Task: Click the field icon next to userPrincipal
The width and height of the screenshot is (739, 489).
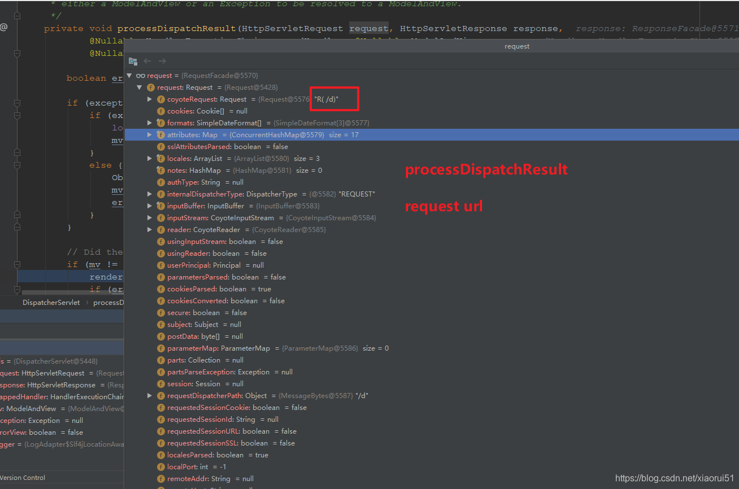Action: tap(161, 265)
